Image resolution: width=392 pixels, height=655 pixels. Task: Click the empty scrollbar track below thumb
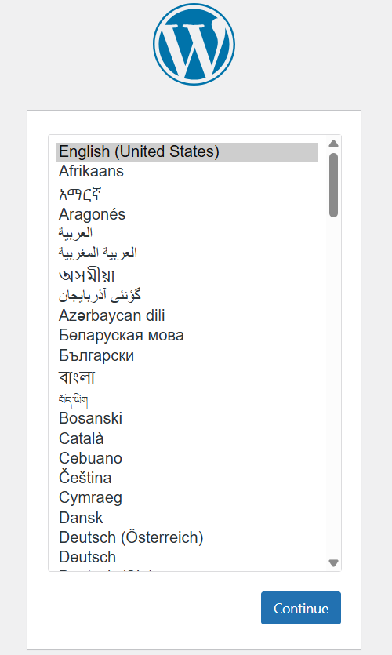click(333, 388)
